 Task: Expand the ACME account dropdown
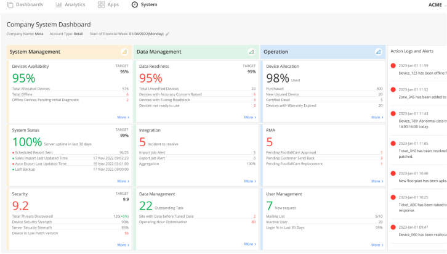pyautogui.click(x=437, y=5)
